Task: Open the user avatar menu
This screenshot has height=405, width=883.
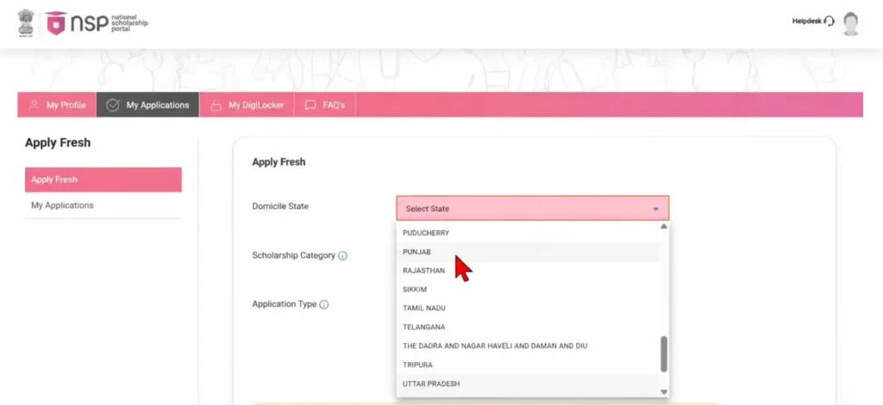Action: (851, 23)
